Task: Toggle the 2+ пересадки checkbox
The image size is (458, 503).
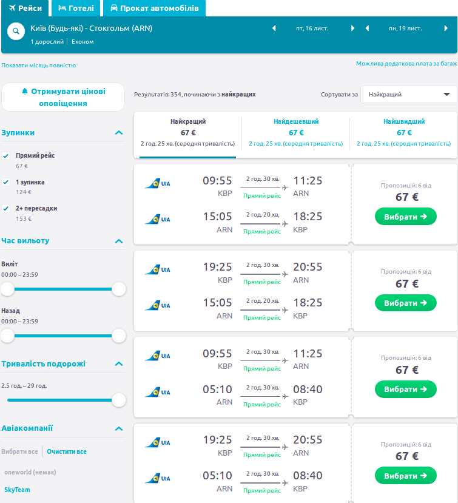Action: pos(6,208)
